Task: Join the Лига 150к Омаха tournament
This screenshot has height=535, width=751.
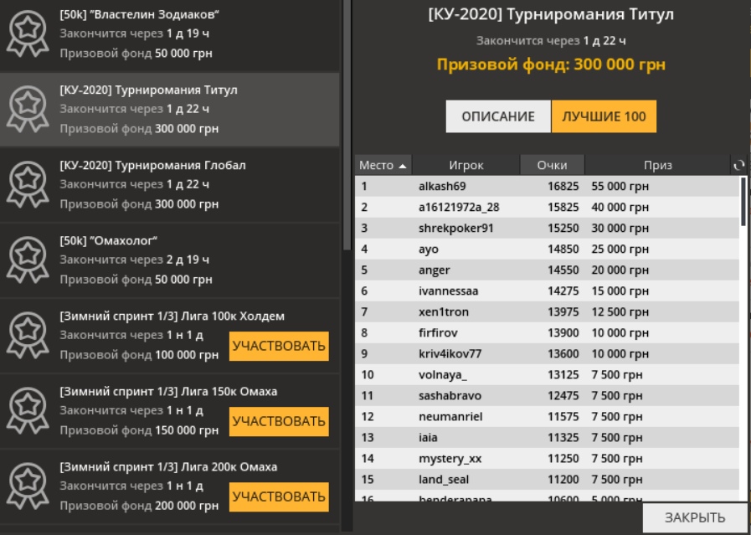Action: pos(279,421)
